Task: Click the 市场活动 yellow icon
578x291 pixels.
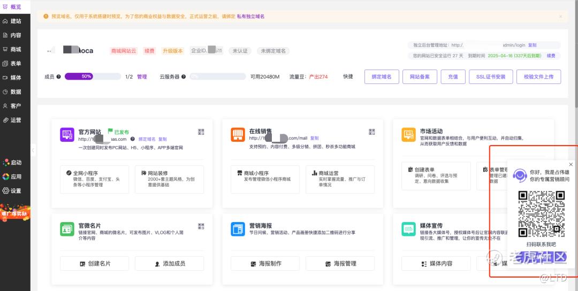Action: tap(408, 135)
